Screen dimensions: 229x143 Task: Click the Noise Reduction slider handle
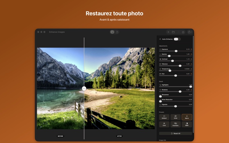point(160,101)
